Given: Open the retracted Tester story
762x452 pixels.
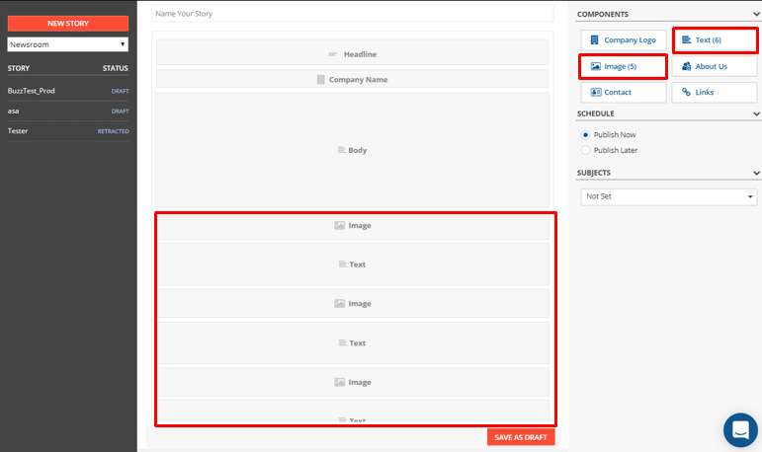Looking at the screenshot, I should tap(18, 130).
